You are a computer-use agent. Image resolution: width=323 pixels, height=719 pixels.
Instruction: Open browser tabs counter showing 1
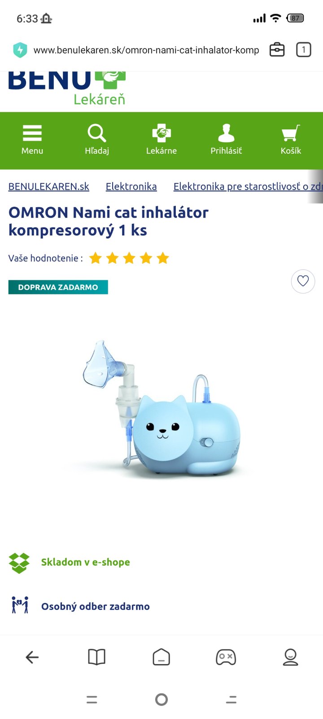click(x=304, y=49)
